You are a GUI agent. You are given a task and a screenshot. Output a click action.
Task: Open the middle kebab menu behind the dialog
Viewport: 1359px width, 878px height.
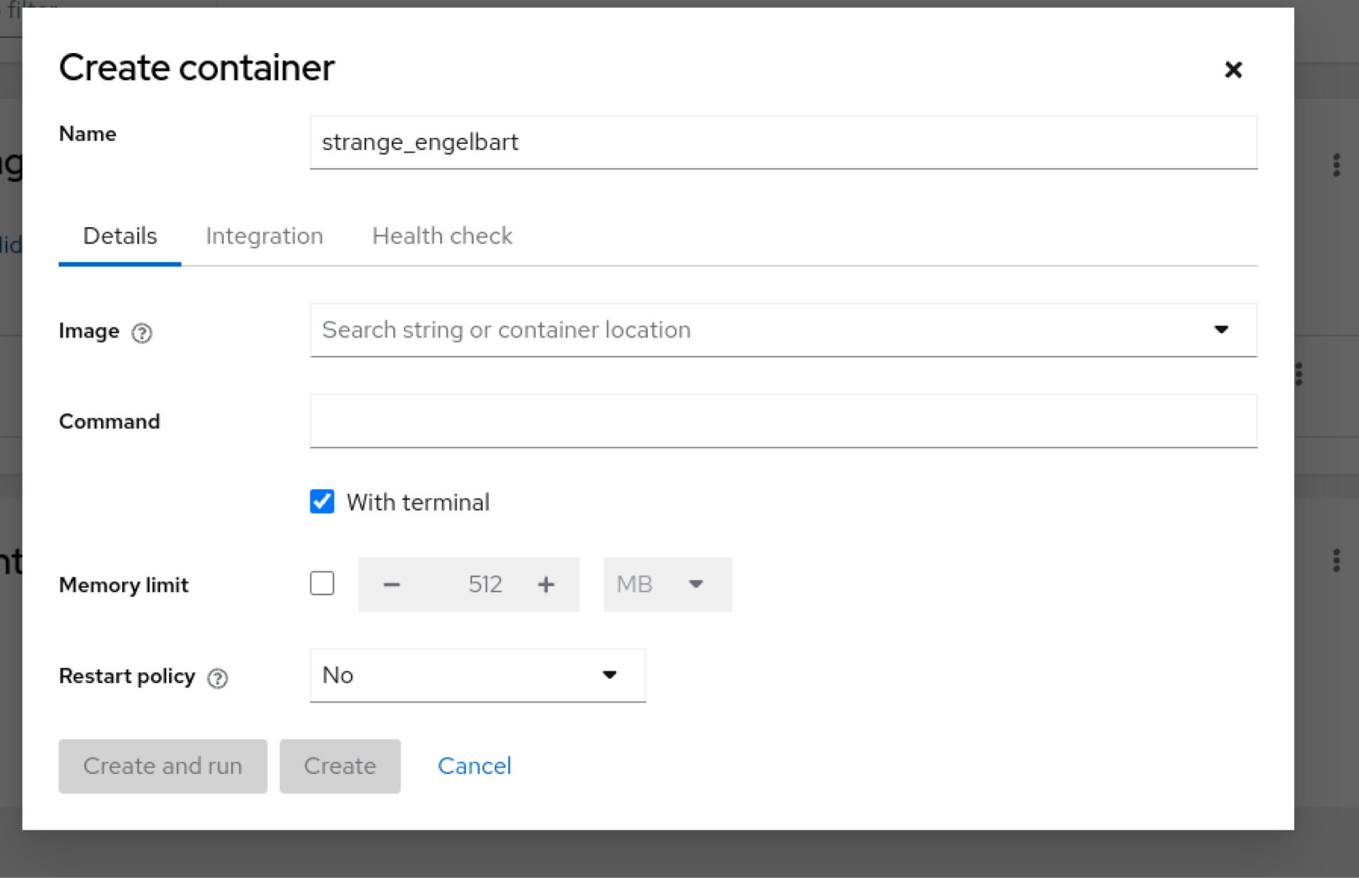1299,374
